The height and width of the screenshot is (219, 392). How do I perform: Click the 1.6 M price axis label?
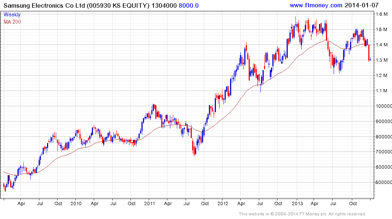pos(382,14)
